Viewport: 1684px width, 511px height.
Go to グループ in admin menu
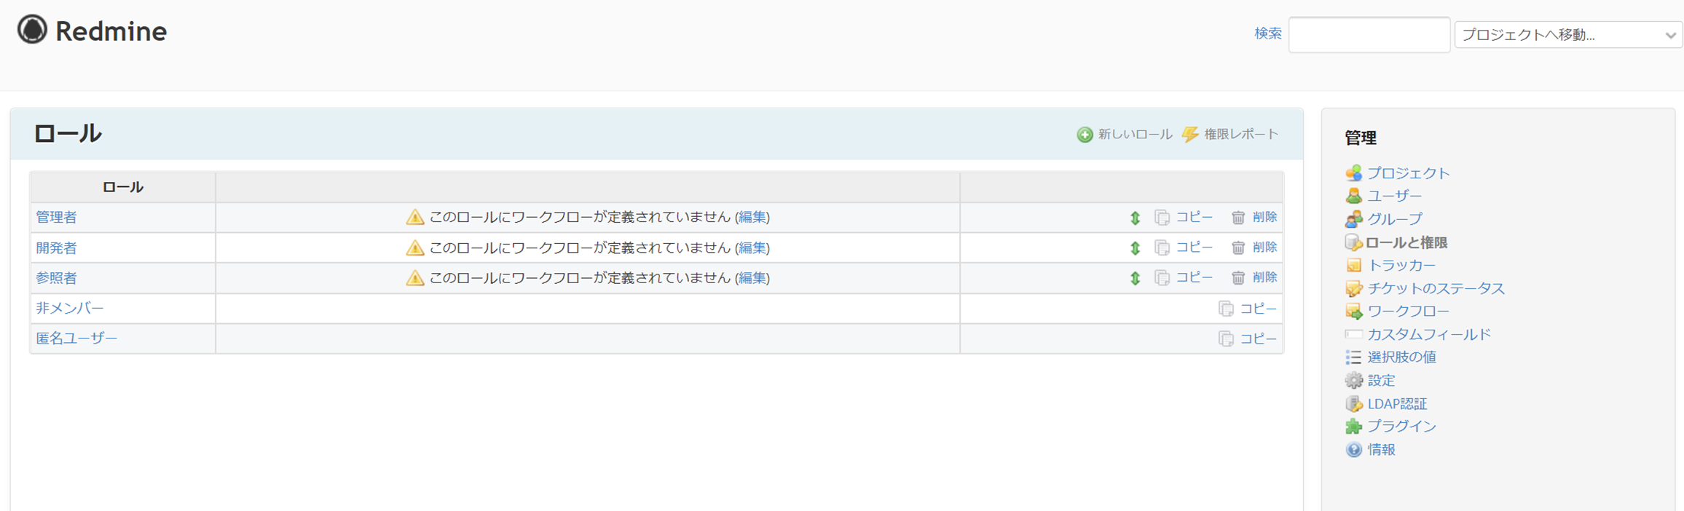[x=1395, y=219]
